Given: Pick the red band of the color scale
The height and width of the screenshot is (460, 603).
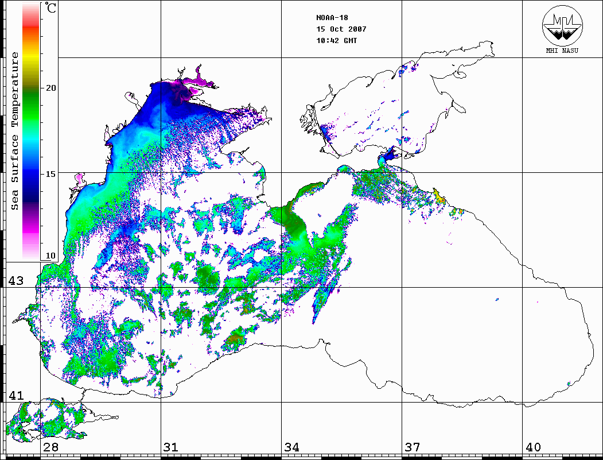Looking at the screenshot, I should pos(31,29).
